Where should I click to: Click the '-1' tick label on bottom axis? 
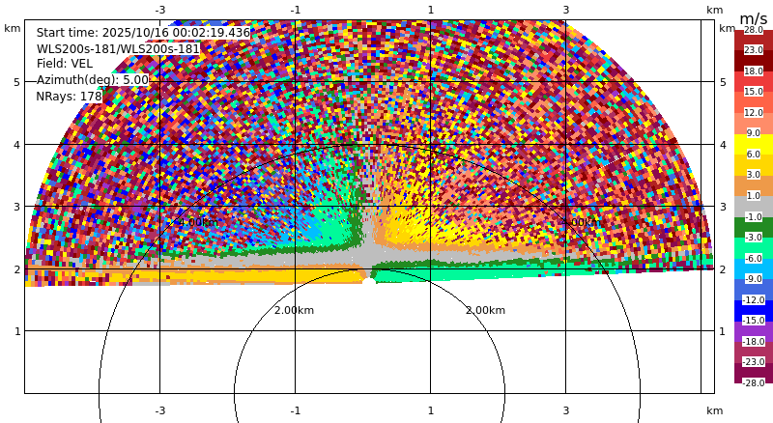pyautogui.click(x=296, y=410)
